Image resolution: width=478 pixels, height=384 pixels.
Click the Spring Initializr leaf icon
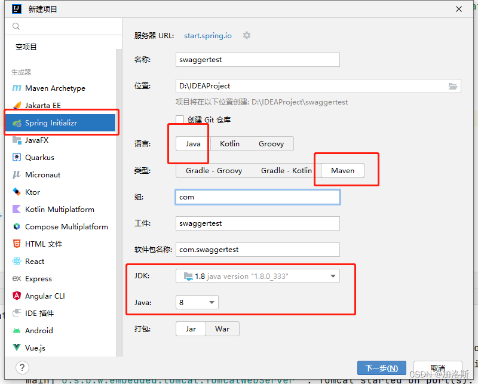17,123
